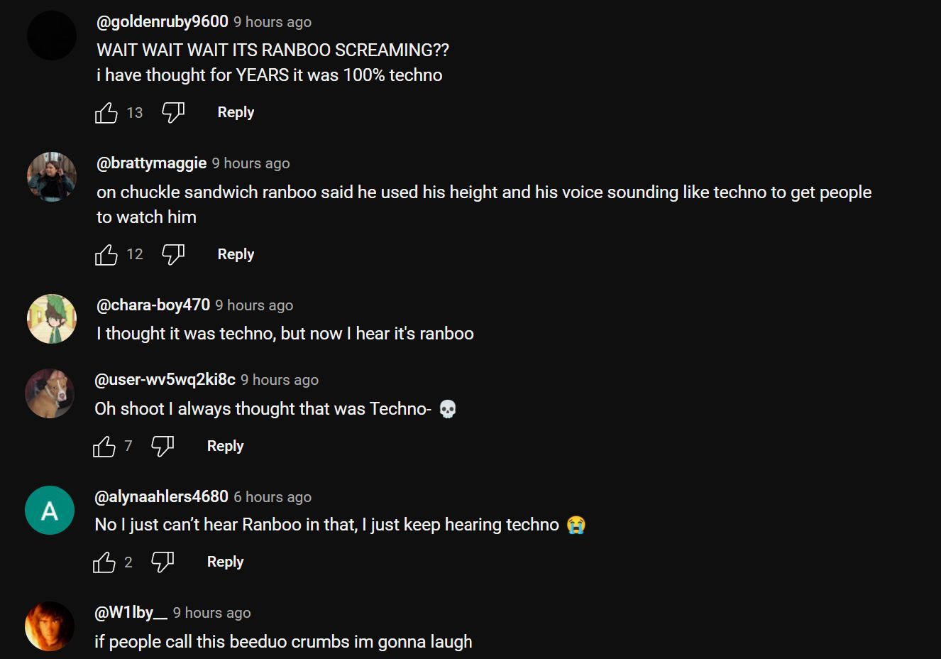Reply to @goldenruby9600's comment

(x=236, y=112)
